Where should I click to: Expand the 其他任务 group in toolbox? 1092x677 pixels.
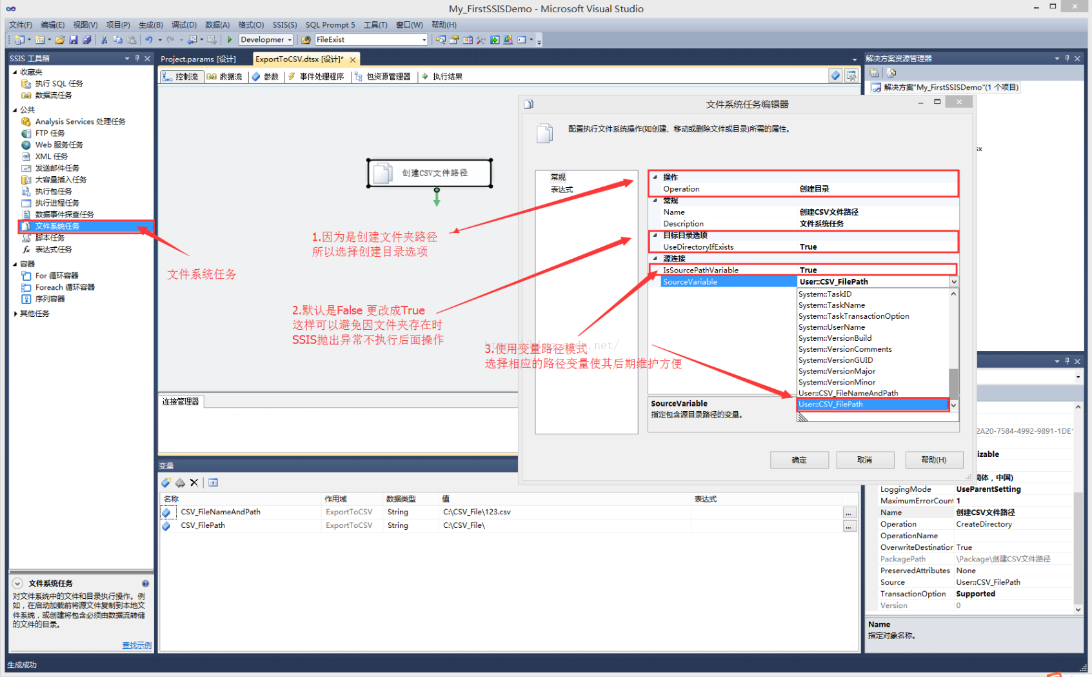click(15, 314)
